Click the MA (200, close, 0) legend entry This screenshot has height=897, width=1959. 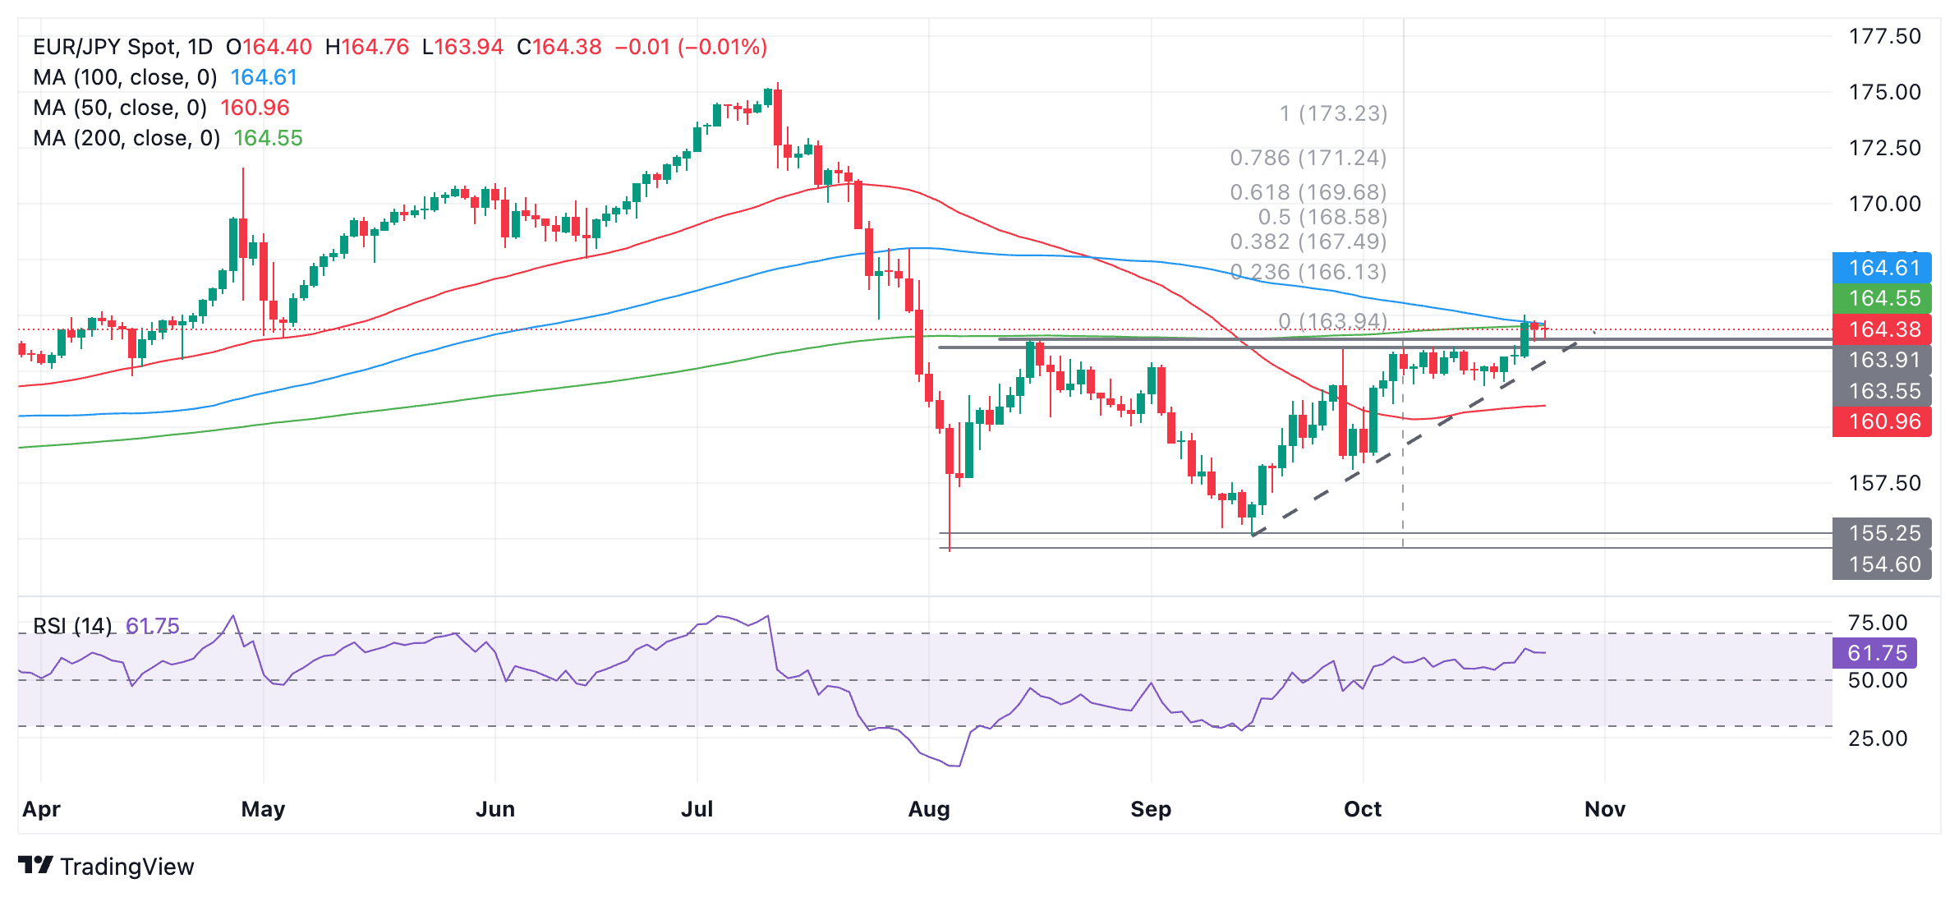[126, 138]
